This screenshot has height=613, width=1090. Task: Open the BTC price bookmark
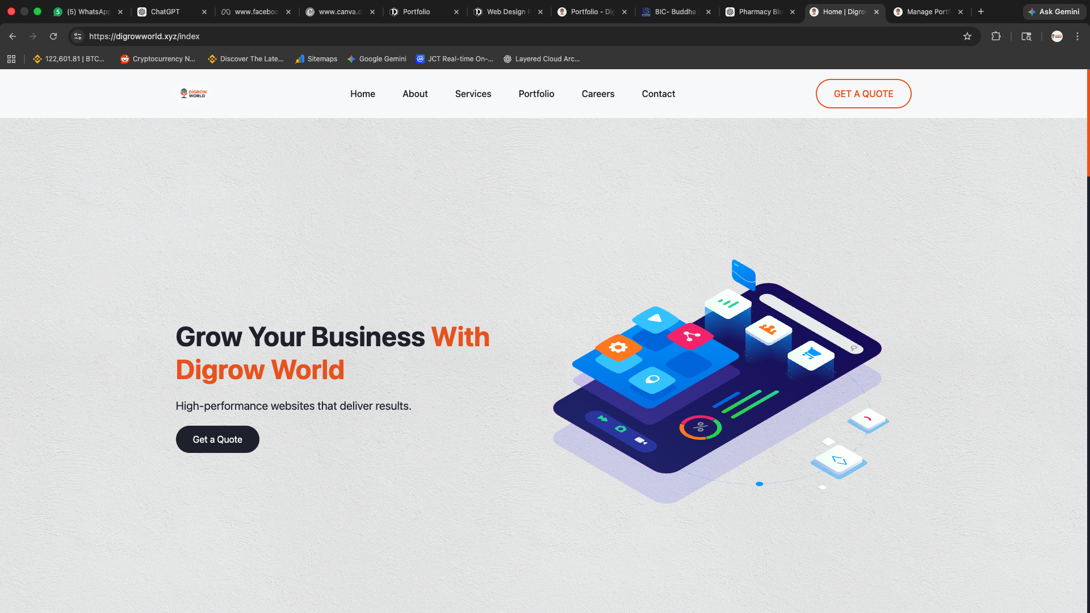tap(69, 59)
